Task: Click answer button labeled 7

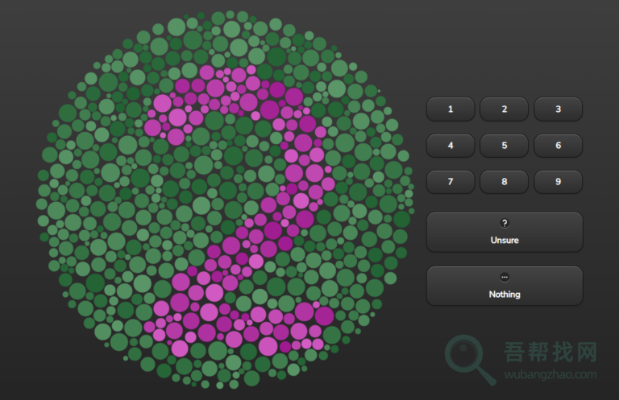Action: coord(450,182)
